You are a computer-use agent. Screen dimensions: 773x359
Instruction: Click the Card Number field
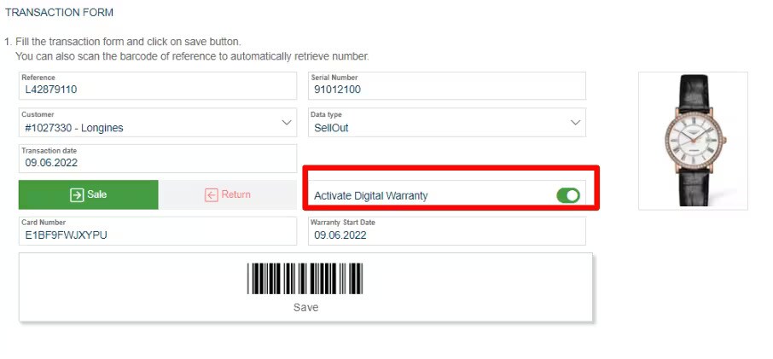coord(158,231)
